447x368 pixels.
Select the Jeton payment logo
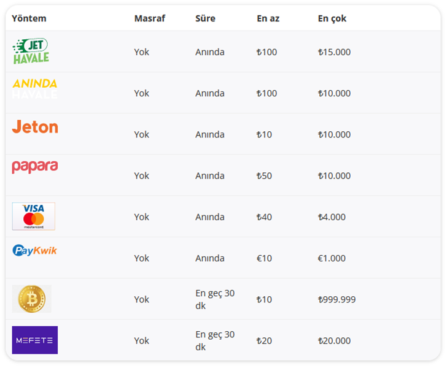click(x=35, y=127)
